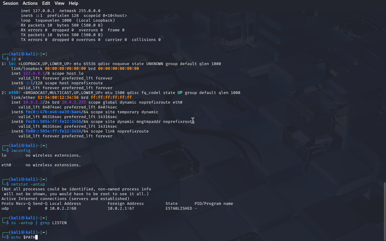The height and width of the screenshot is (241, 386).
Task: Open the Edit menu
Action: pos(46,3)
